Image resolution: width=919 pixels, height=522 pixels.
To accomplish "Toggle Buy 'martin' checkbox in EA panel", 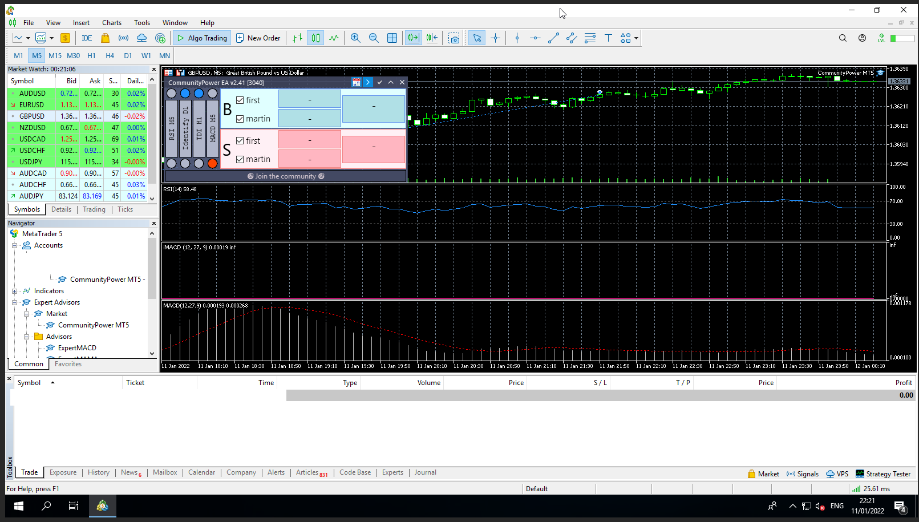I will click(240, 119).
